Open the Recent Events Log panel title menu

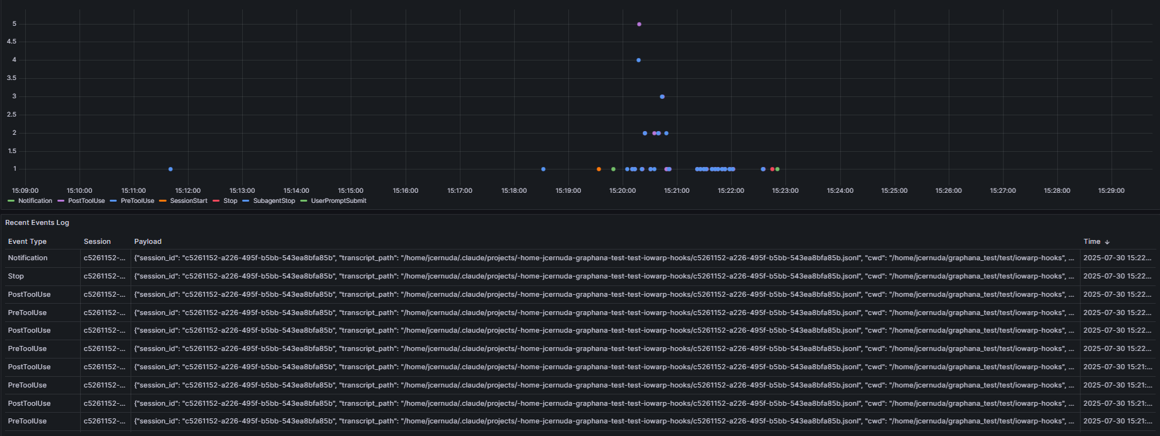click(x=37, y=222)
